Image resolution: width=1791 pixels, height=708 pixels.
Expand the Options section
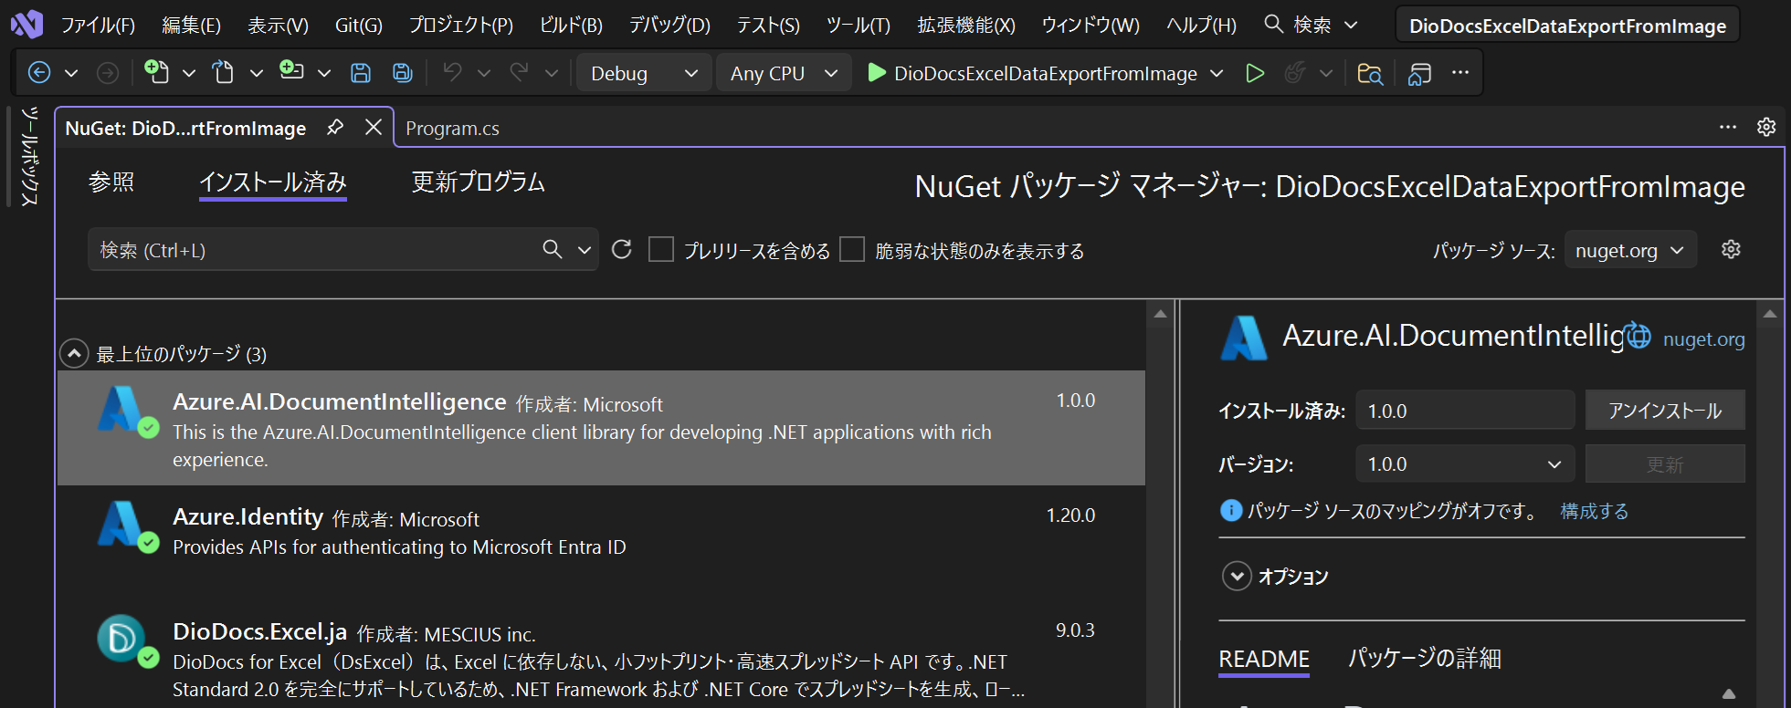click(1237, 577)
